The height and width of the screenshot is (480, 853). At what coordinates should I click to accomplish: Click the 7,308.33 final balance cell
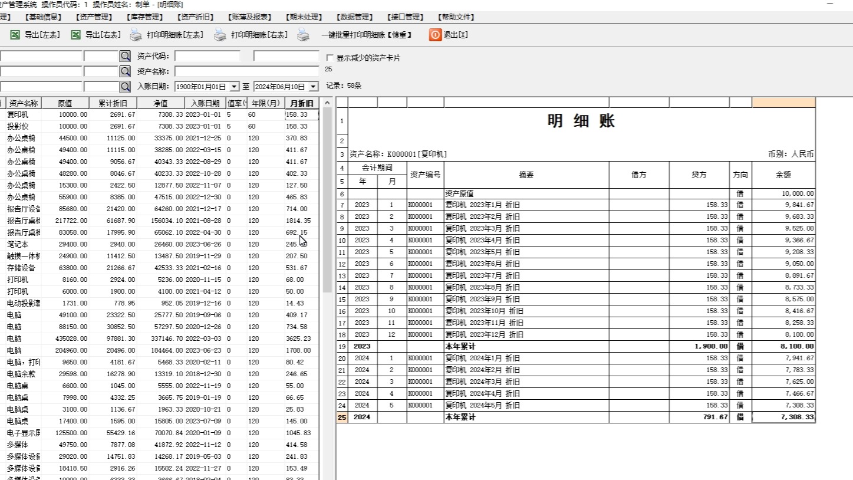pyautogui.click(x=784, y=417)
